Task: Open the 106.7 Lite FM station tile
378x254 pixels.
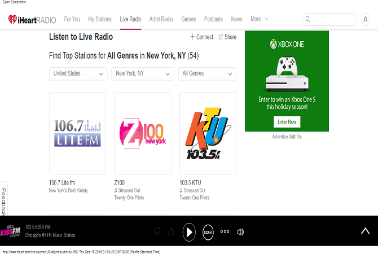Action: tap(77, 133)
